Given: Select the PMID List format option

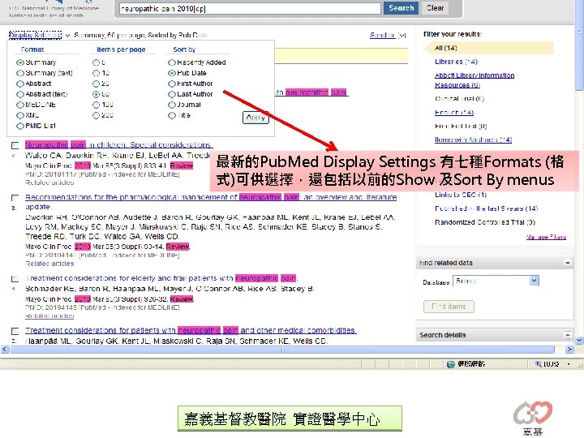Looking at the screenshot, I should point(20,127).
